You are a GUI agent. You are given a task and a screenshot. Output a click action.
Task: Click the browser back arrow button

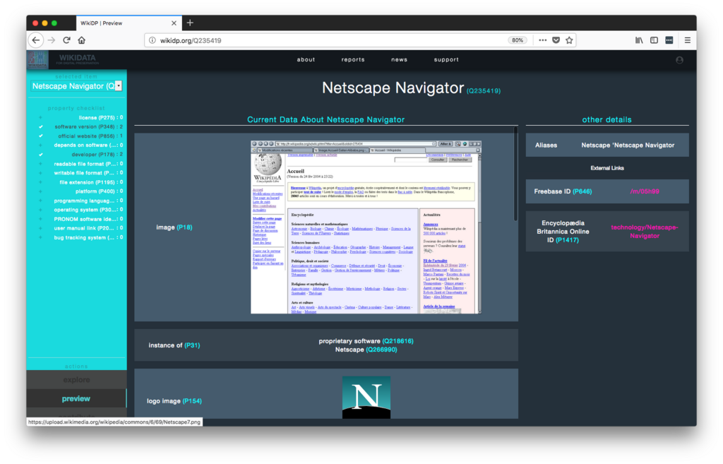coord(36,40)
